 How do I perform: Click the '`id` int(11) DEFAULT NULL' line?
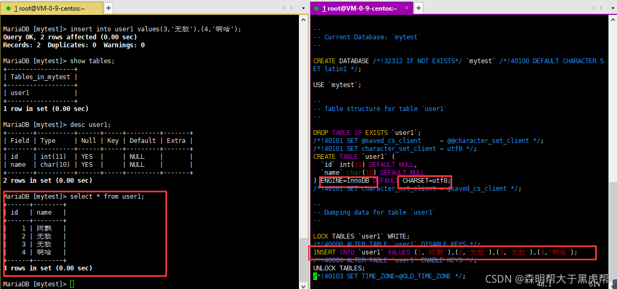[x=369, y=165]
